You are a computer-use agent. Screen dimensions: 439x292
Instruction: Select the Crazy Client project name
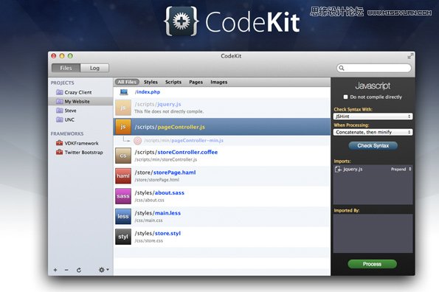(x=78, y=92)
